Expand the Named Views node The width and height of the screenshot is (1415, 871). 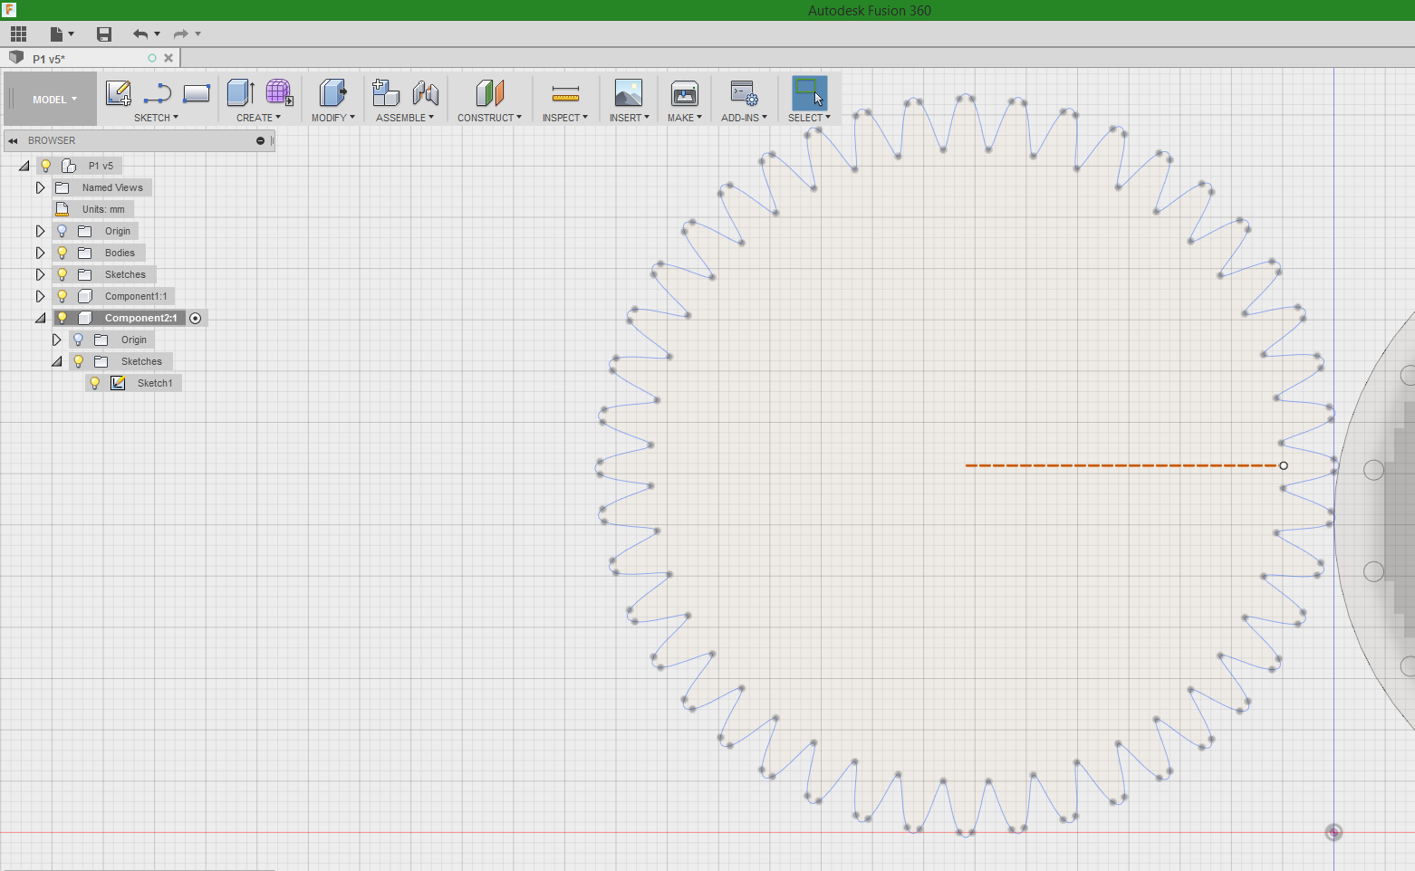coord(40,187)
